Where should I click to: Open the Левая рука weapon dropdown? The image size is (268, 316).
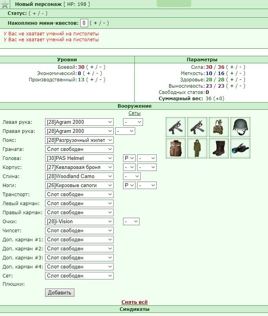pos(79,122)
